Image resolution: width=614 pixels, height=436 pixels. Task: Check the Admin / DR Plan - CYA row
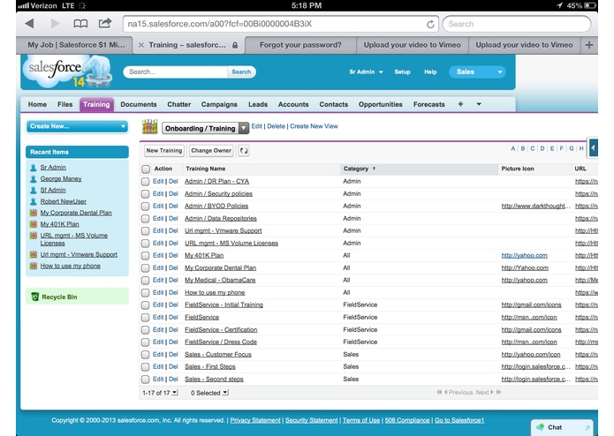click(145, 182)
